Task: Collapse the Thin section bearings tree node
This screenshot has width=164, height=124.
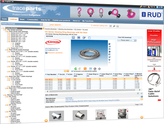Action: (x=4, y=30)
